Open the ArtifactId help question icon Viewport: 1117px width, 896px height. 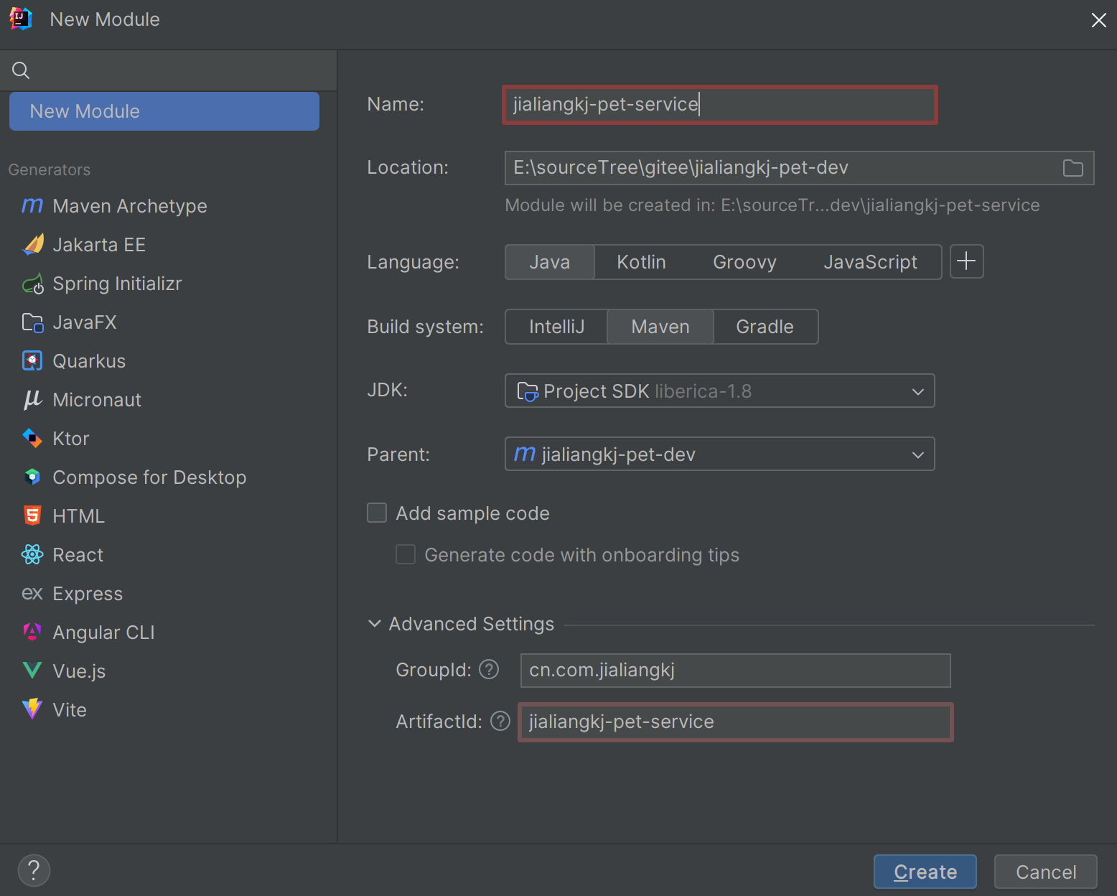[x=500, y=721]
